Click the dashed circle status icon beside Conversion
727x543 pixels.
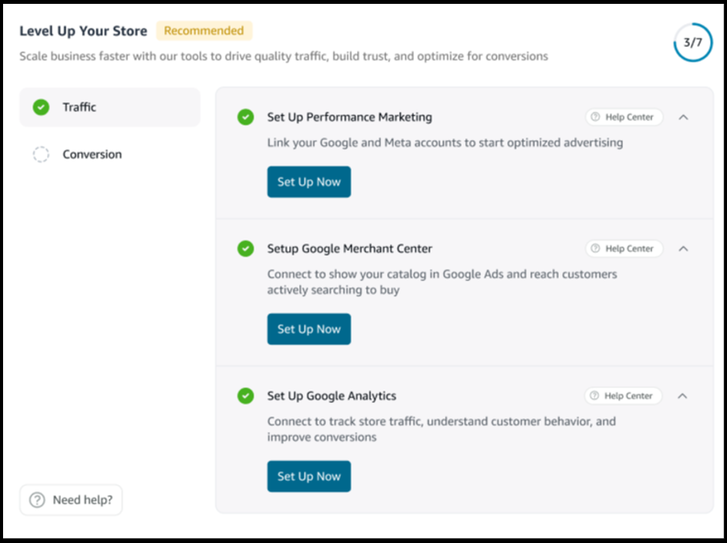click(x=41, y=155)
